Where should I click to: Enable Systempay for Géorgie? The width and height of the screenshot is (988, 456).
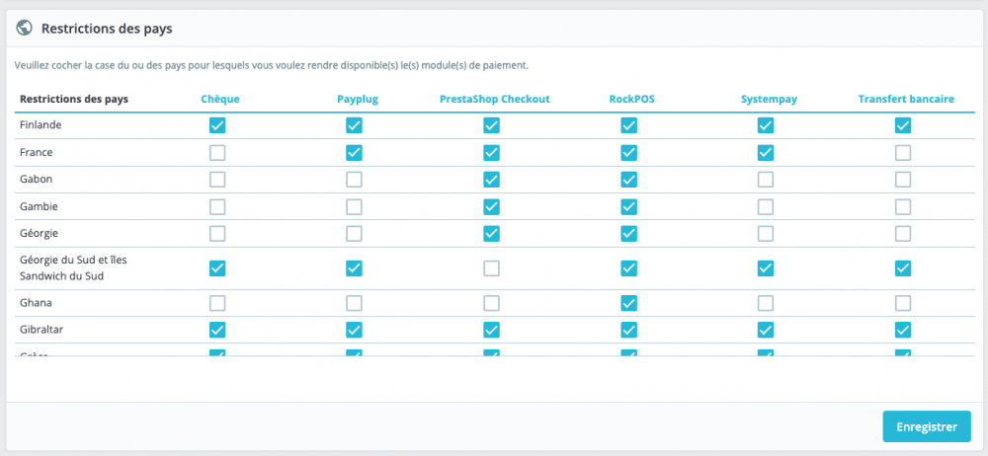[x=765, y=233]
